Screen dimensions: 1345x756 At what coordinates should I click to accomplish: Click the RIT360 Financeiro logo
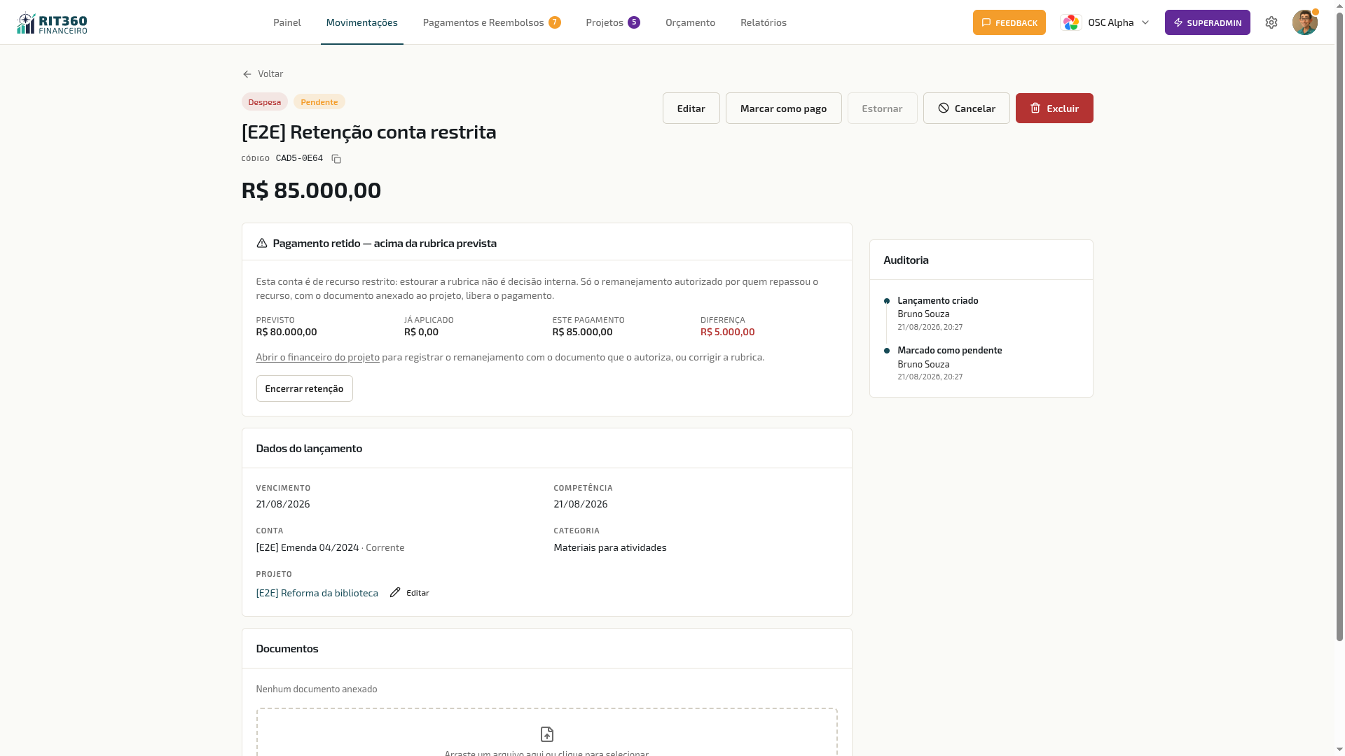(53, 23)
